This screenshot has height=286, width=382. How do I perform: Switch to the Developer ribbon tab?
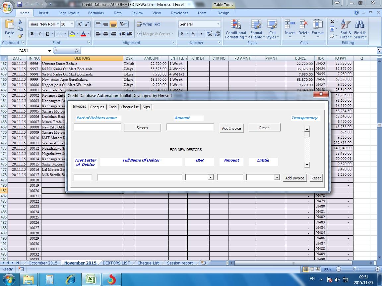tap(179, 13)
